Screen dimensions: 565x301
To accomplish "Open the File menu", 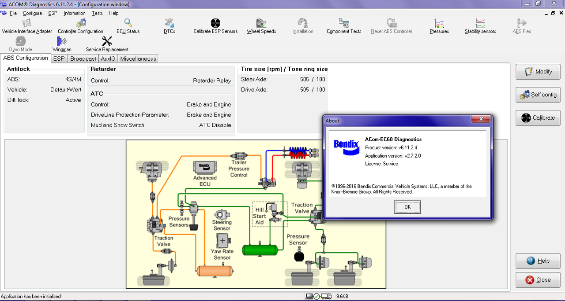I will (x=13, y=13).
